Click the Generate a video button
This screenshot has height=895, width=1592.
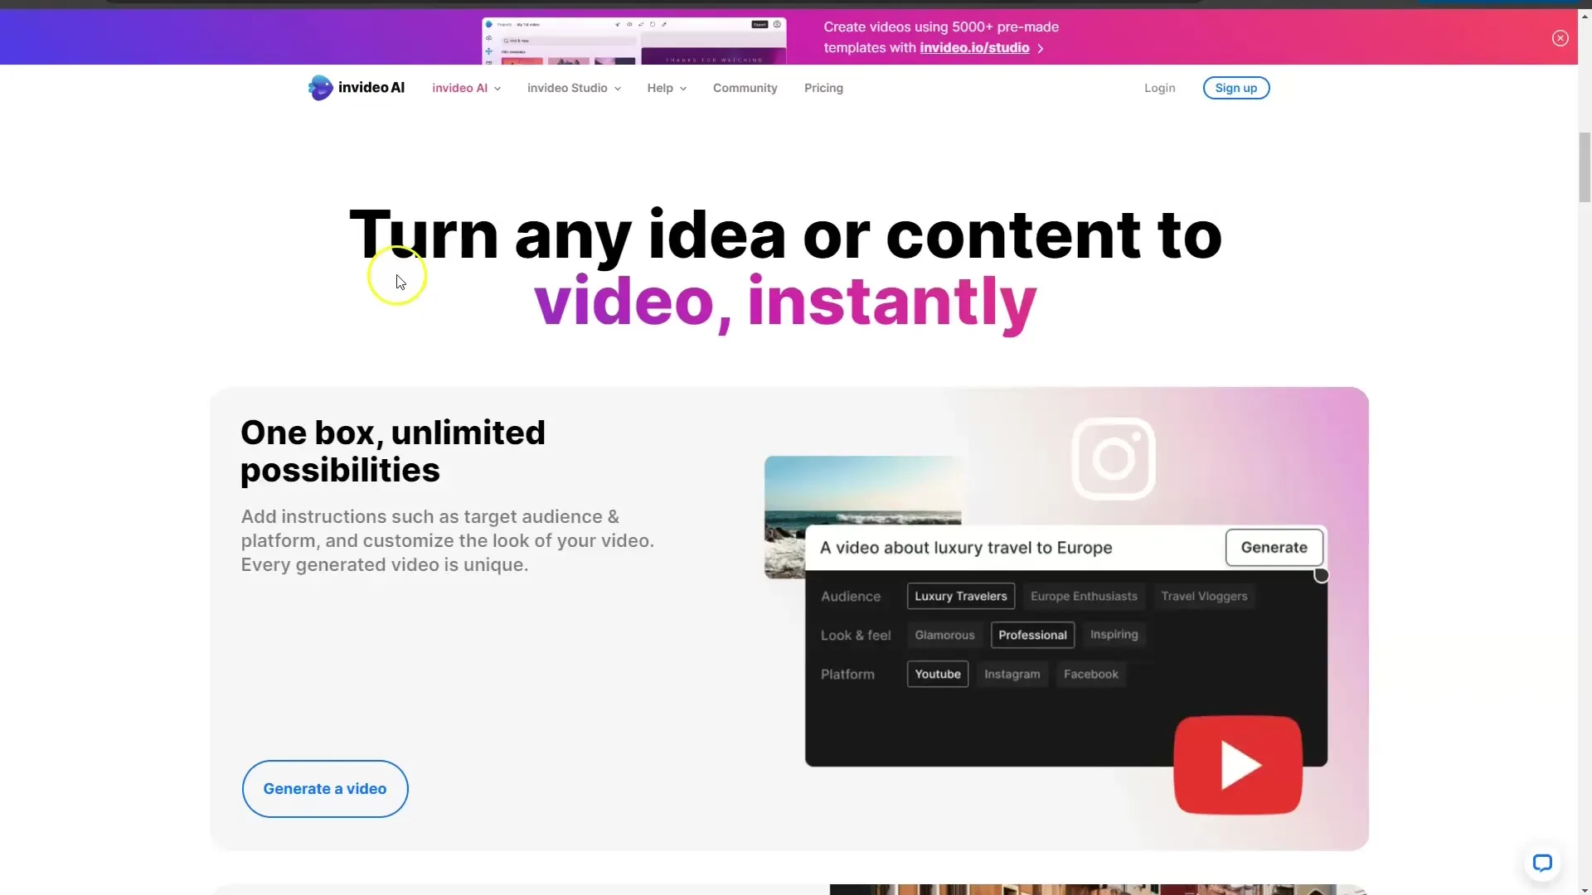tap(325, 788)
